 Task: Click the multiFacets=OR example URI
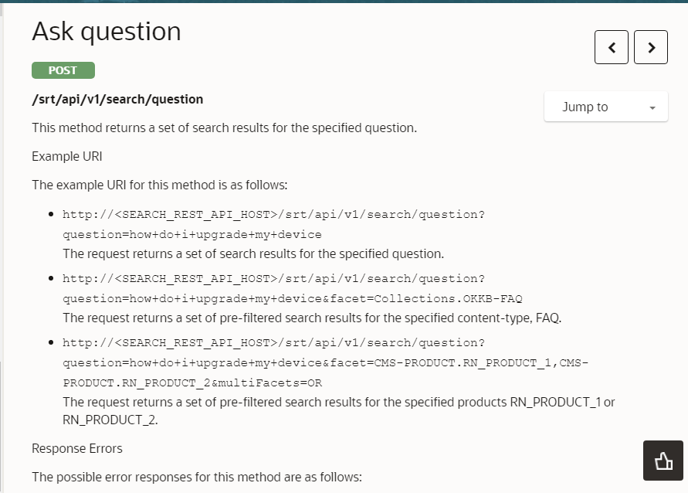pos(324,362)
